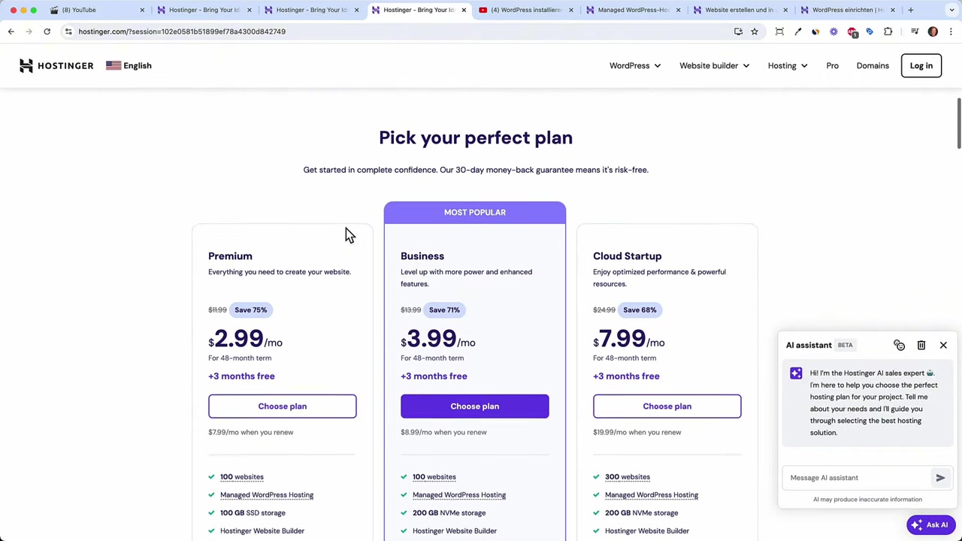This screenshot has width=962, height=541.
Task: Click the 'Pick your perfect plan' heading
Action: coord(476,138)
